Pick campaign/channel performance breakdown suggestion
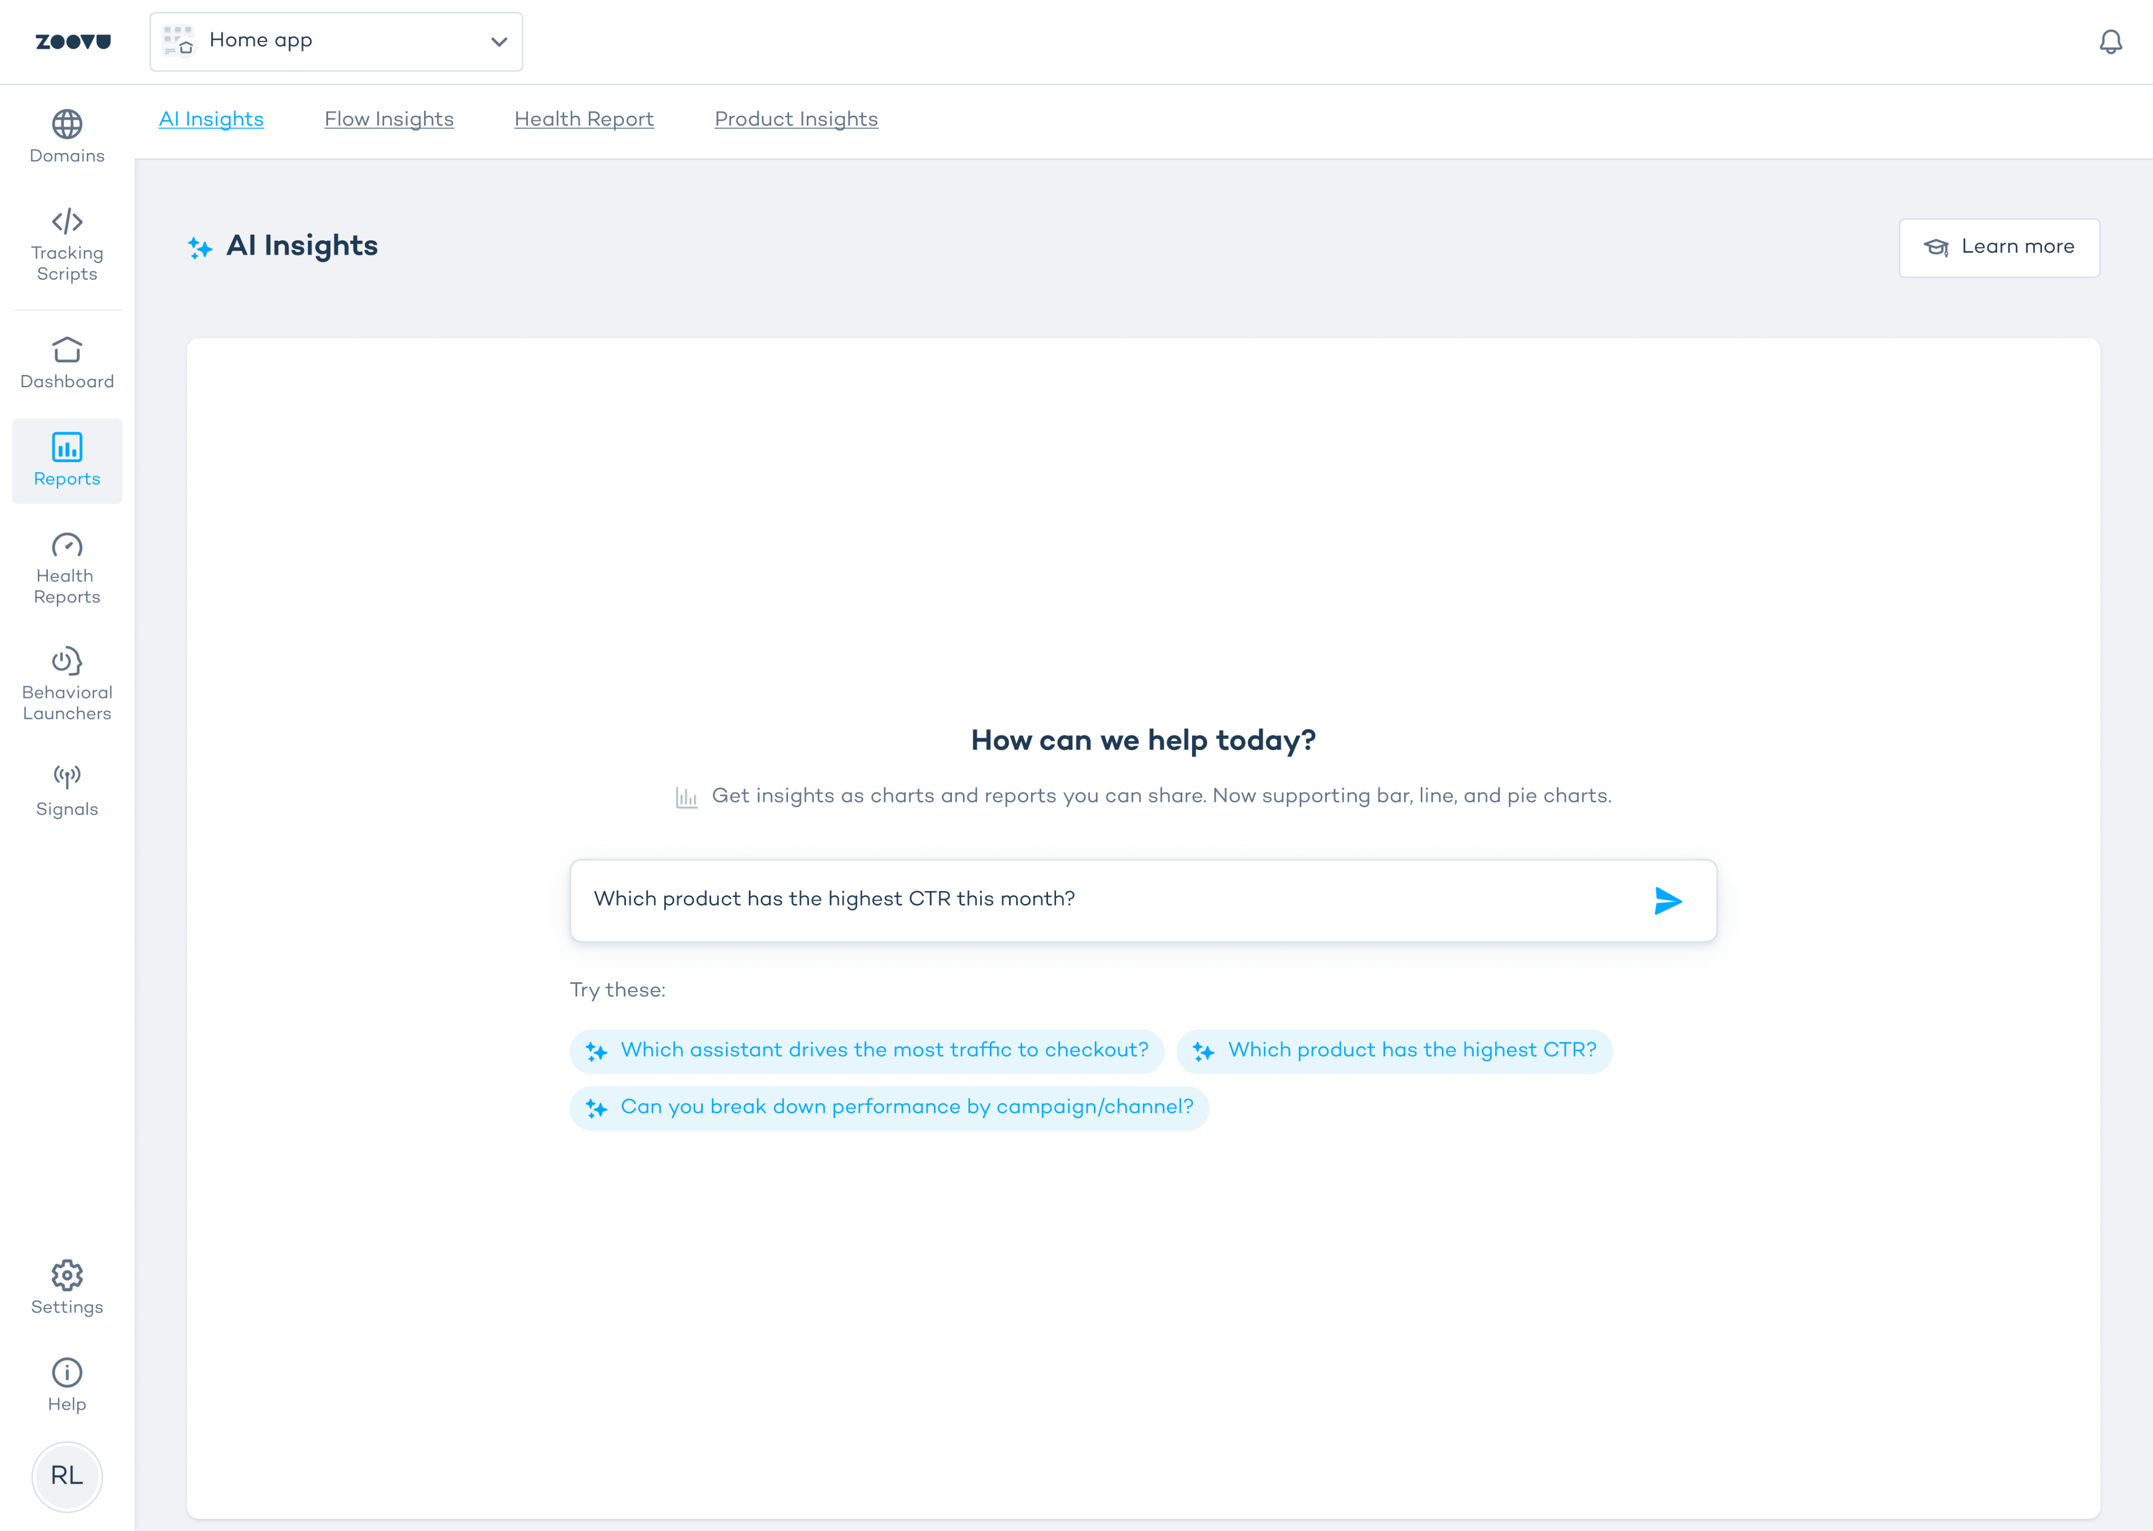2153x1531 pixels. pos(889,1108)
